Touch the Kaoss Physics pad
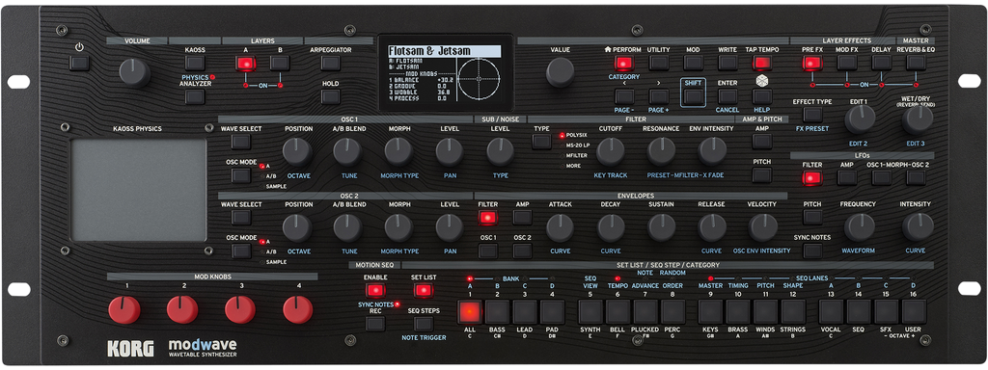The width and height of the screenshot is (988, 370). 139,190
